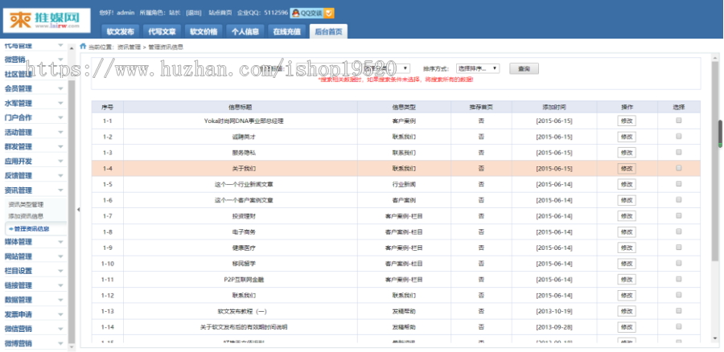Tick the checkbox for row 1-5
The width and height of the screenshot is (724, 352).
678,183
